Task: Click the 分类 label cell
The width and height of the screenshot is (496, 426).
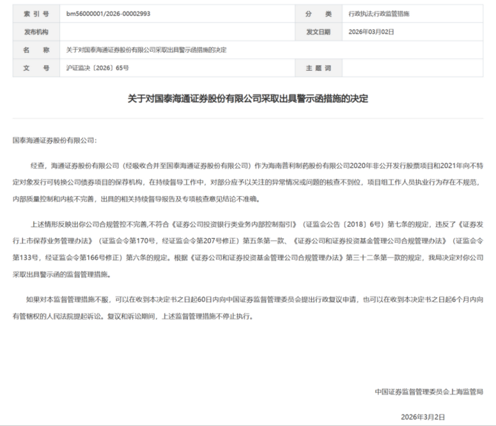Action: pos(318,14)
